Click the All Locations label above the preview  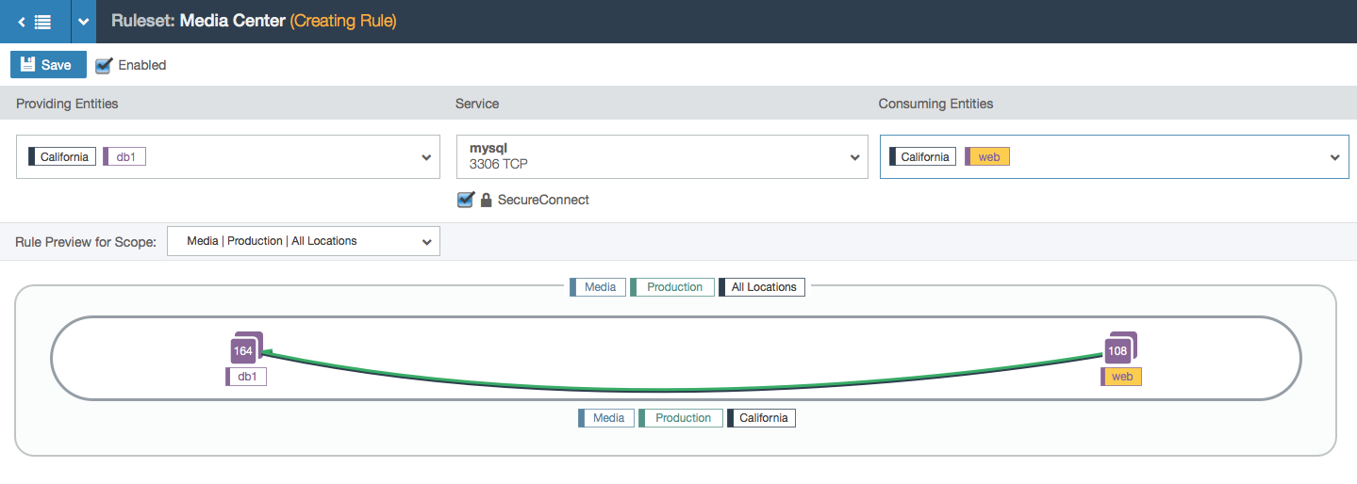tap(762, 287)
